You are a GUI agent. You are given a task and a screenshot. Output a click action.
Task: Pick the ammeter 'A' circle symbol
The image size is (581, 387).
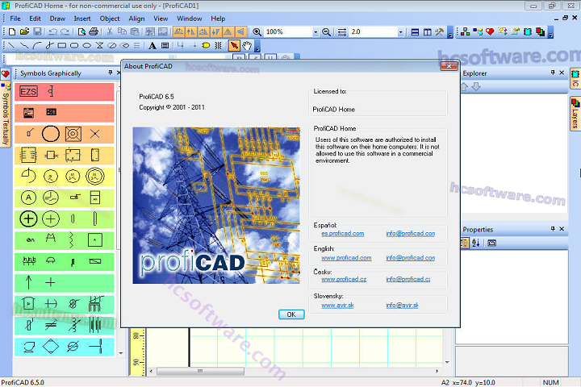point(28,198)
